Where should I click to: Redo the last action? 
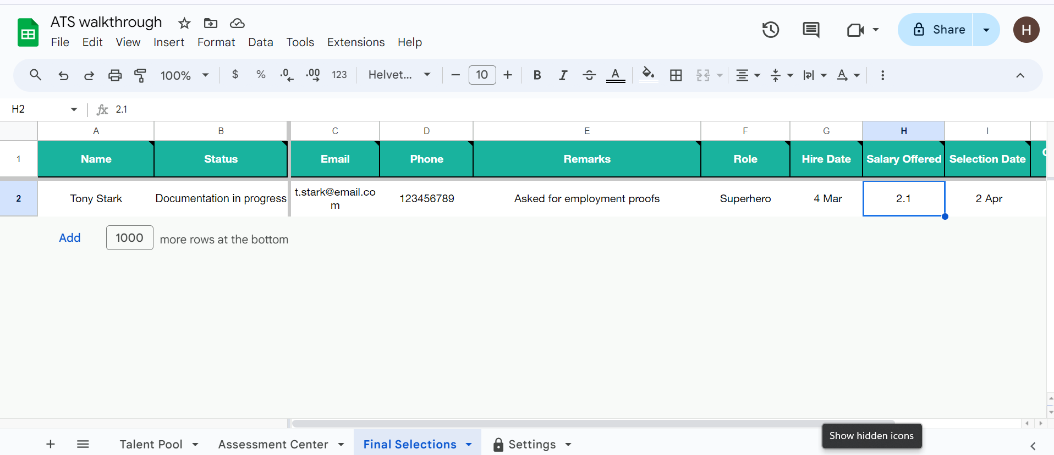pos(89,75)
